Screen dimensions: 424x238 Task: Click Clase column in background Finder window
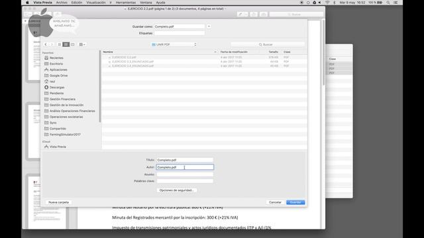[x=333, y=59]
